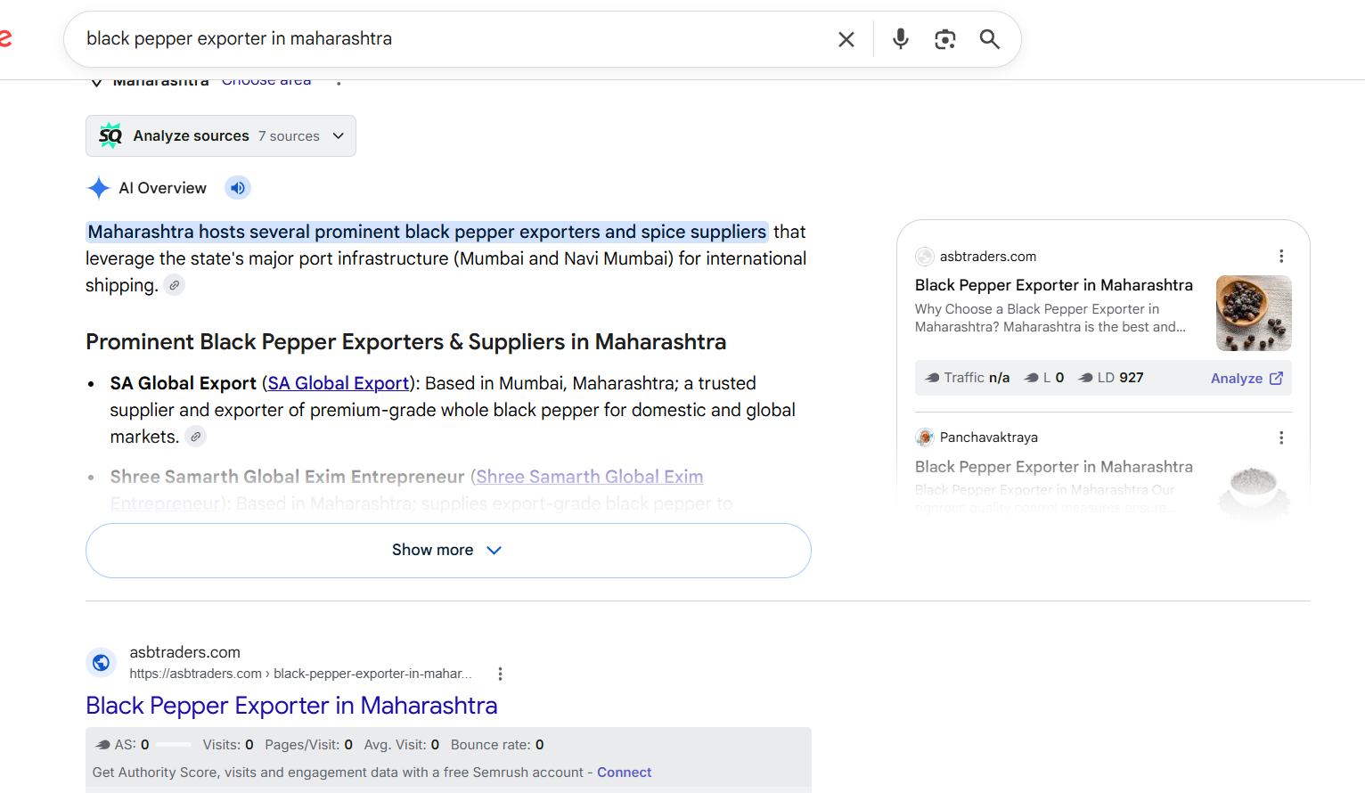Screen dimensions: 1365x793
Task: Click the asbtraders.com result URL breadcrumb
Action: (x=301, y=674)
